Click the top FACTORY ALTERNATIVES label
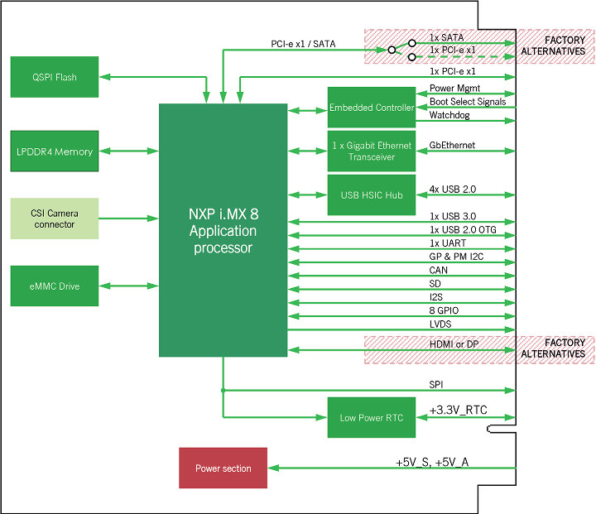Viewport: 596px width, 514px height. pyautogui.click(x=552, y=46)
